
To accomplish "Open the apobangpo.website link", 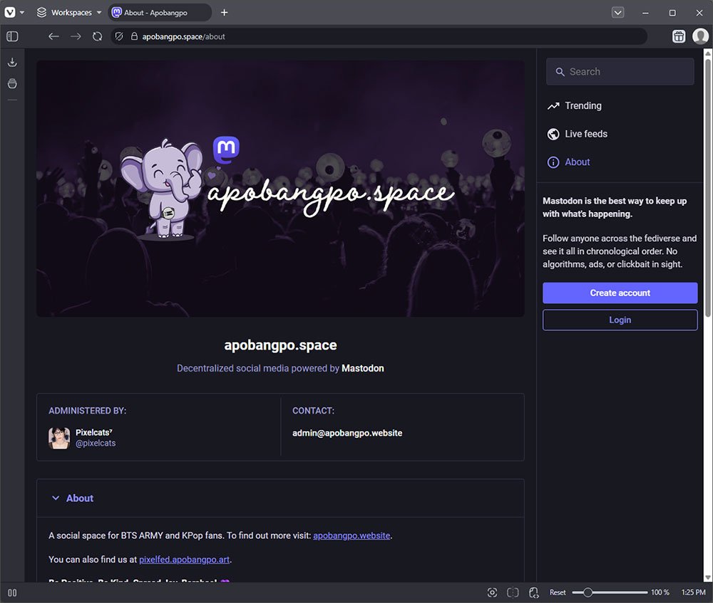I will point(352,535).
